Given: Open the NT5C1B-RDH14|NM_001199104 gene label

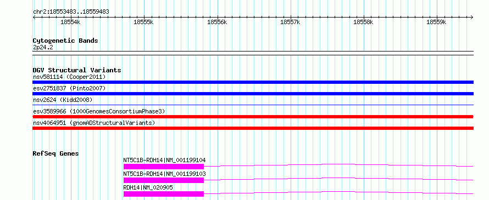Looking at the screenshot, I should 164,160.
